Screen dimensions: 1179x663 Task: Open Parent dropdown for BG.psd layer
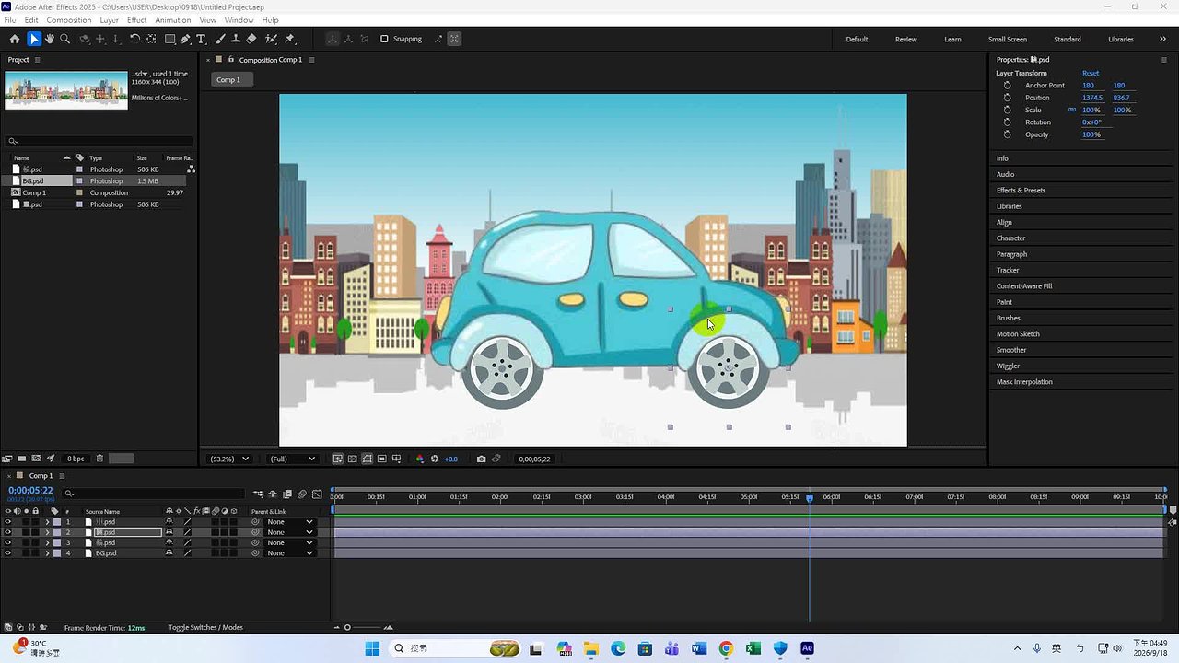pyautogui.click(x=289, y=552)
